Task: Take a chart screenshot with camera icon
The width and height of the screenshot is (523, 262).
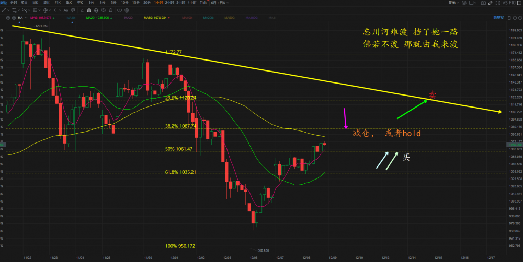Action: pos(483,3)
